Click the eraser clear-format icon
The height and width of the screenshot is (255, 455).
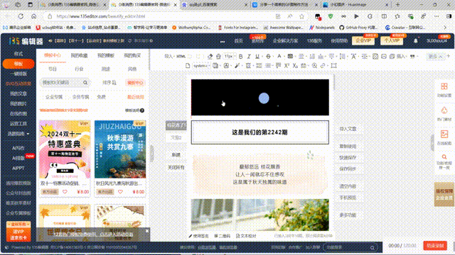(x=210, y=57)
